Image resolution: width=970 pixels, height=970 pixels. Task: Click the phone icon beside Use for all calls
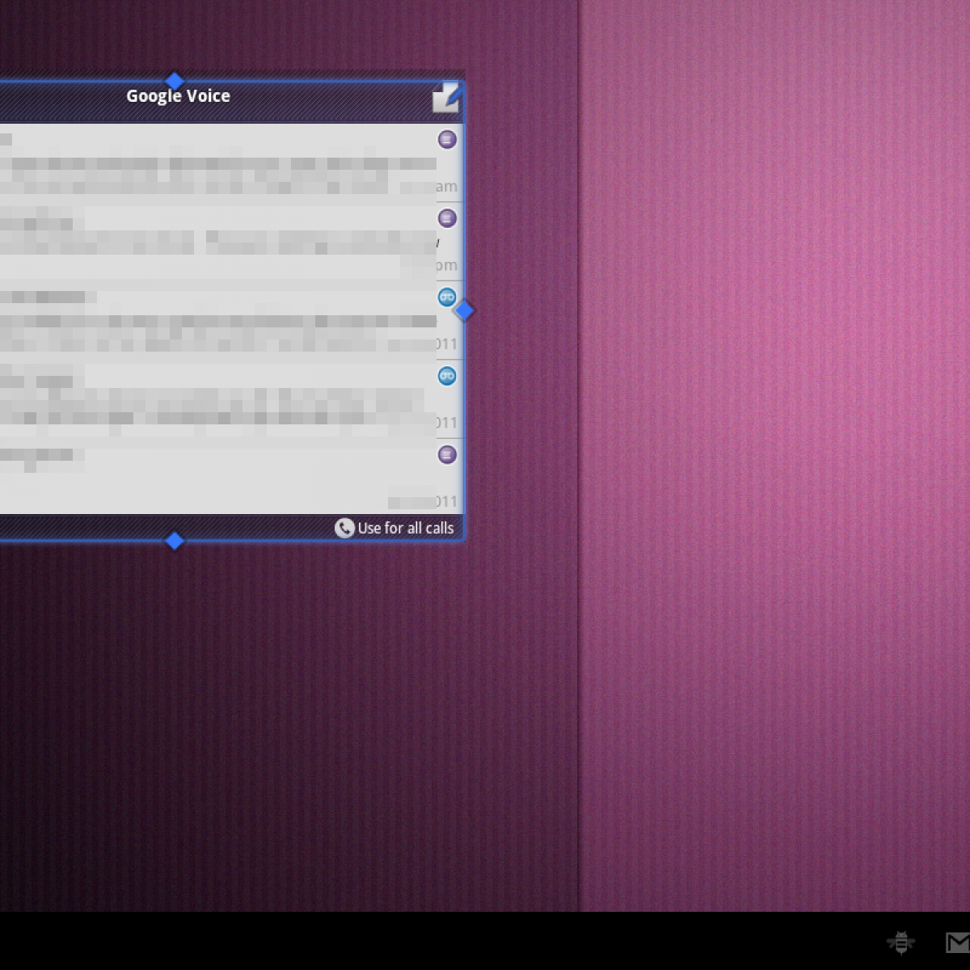point(344,528)
